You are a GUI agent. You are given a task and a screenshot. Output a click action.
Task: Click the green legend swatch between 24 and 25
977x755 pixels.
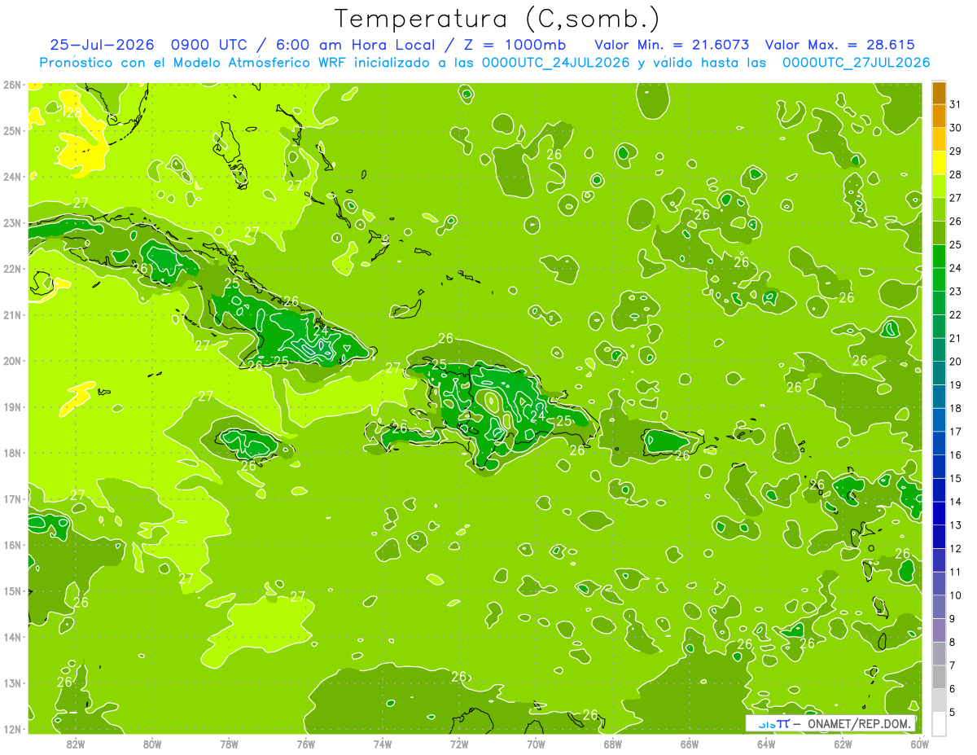[939, 257]
